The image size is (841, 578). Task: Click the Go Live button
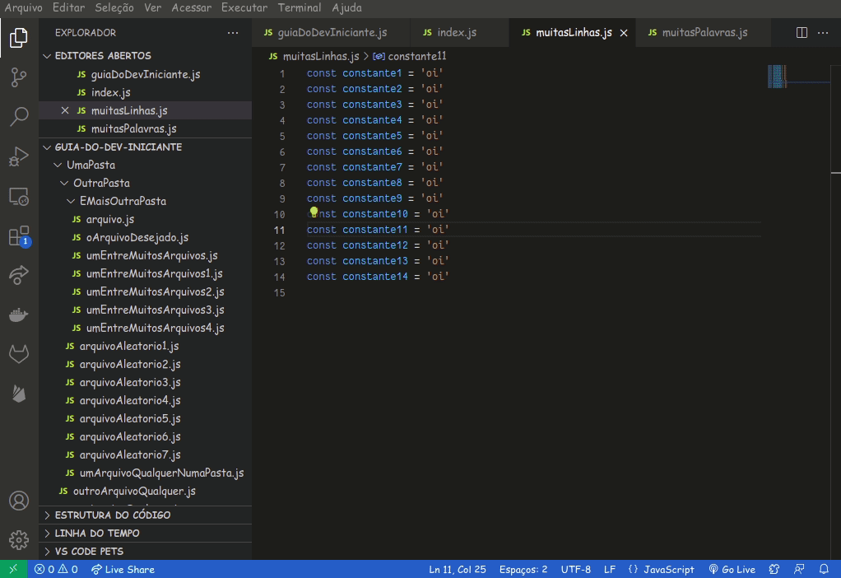pyautogui.click(x=732, y=569)
